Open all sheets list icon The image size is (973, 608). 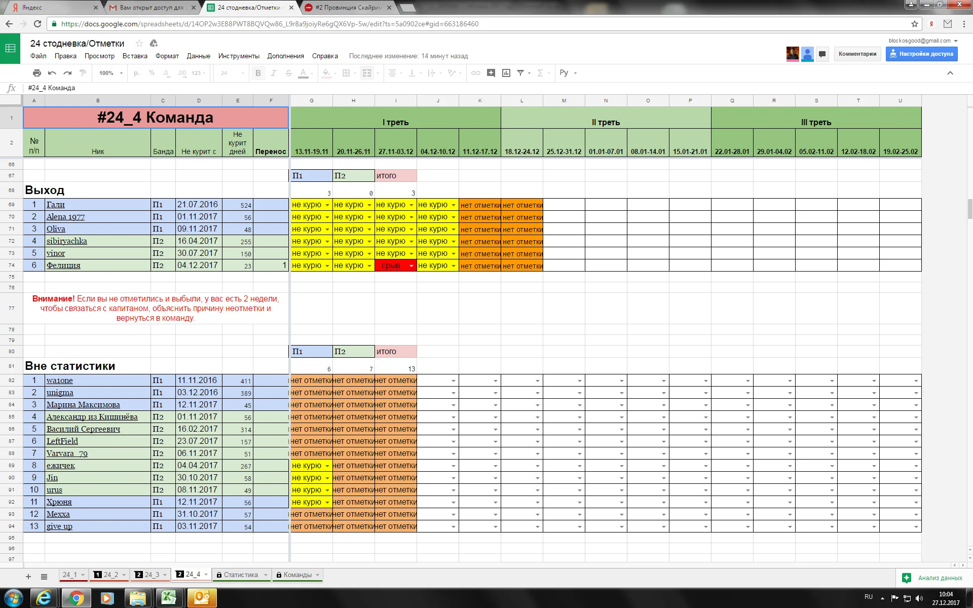click(44, 577)
